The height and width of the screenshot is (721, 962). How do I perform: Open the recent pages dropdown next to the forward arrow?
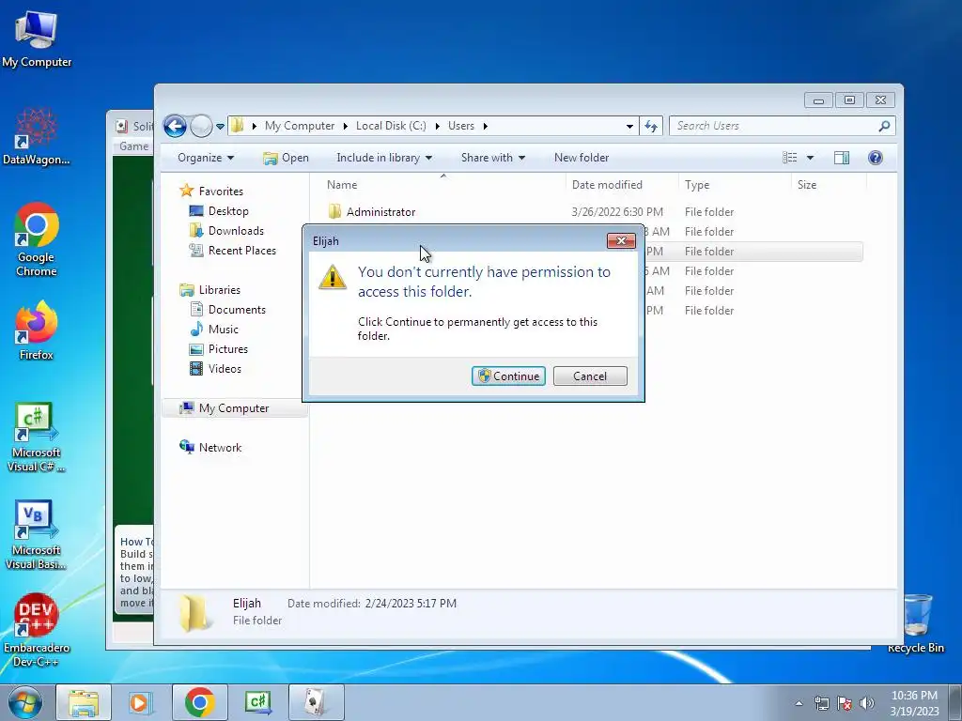coord(220,127)
